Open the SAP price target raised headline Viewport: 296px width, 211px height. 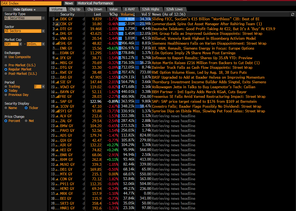pyautogui.click(x=204, y=102)
